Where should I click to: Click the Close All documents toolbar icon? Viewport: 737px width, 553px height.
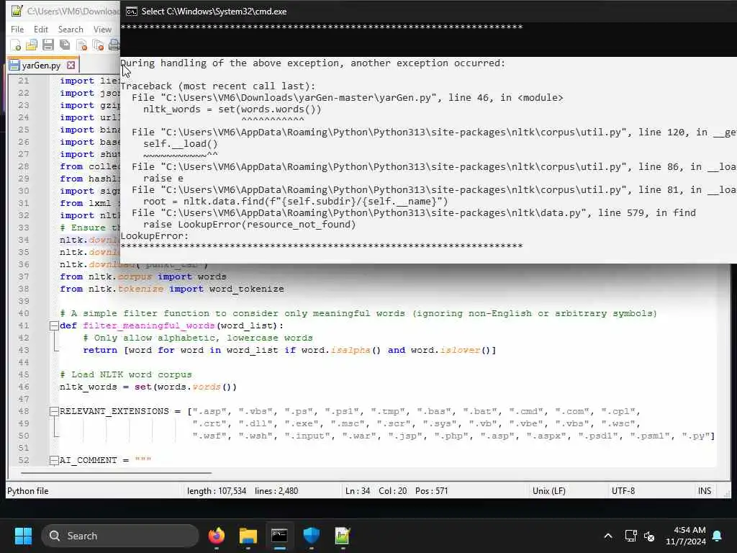(98, 45)
